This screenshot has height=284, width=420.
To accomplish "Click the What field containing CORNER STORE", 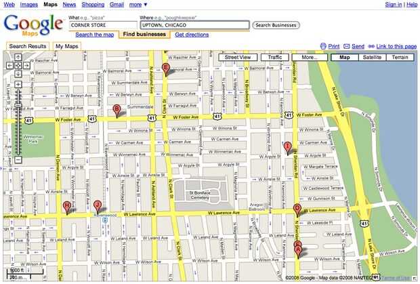I will click(103, 25).
